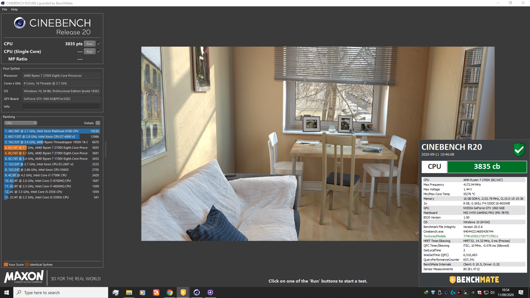Open BenchMate yellow shield taskbar icon
The height and width of the screenshot is (298, 530).
[x=183, y=292]
